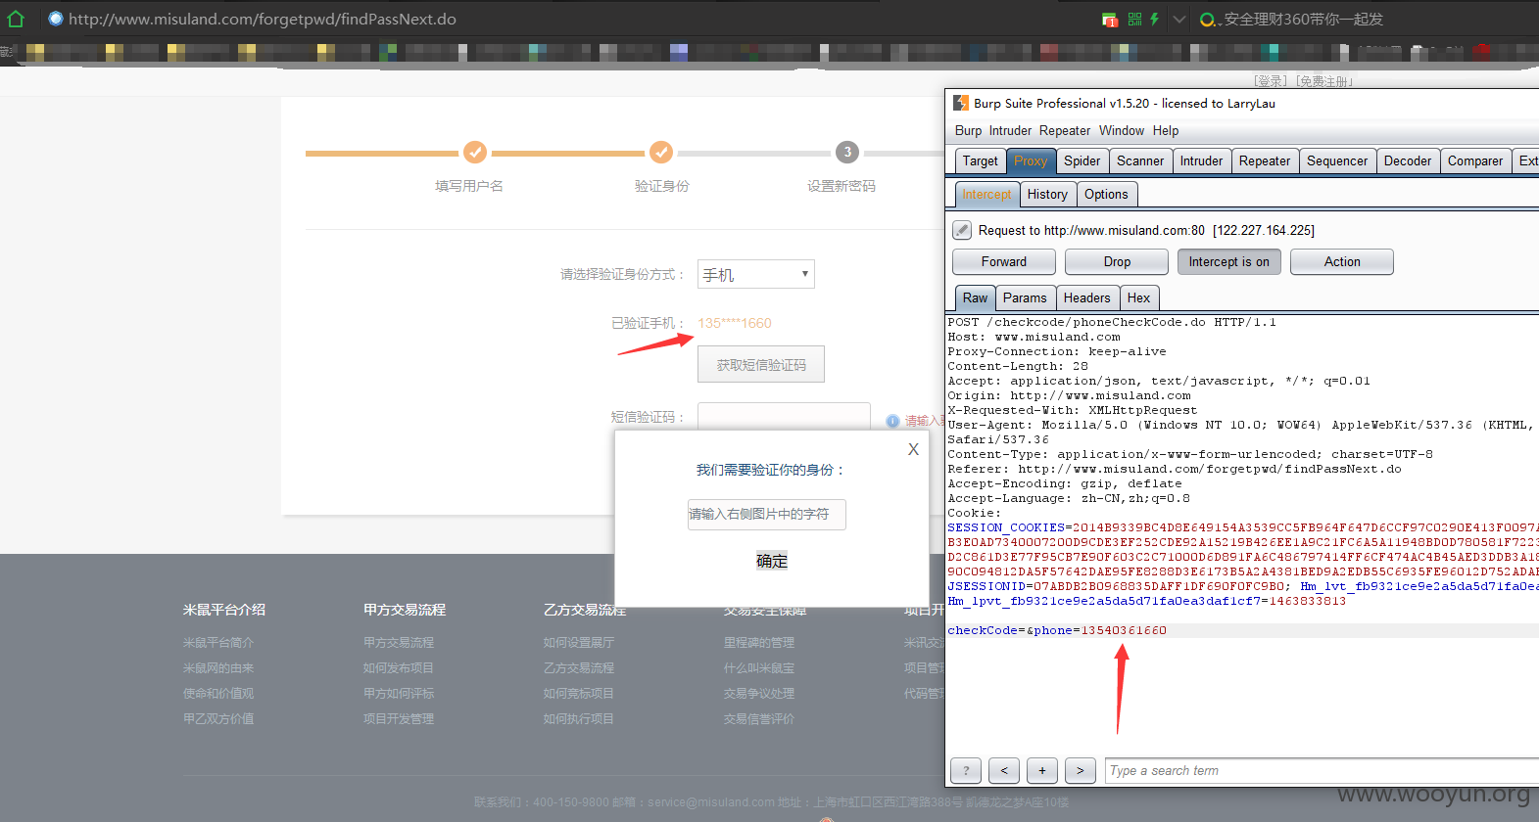This screenshot has height=822, width=1539.
Task: Open the Window menu
Action: click(x=1122, y=130)
